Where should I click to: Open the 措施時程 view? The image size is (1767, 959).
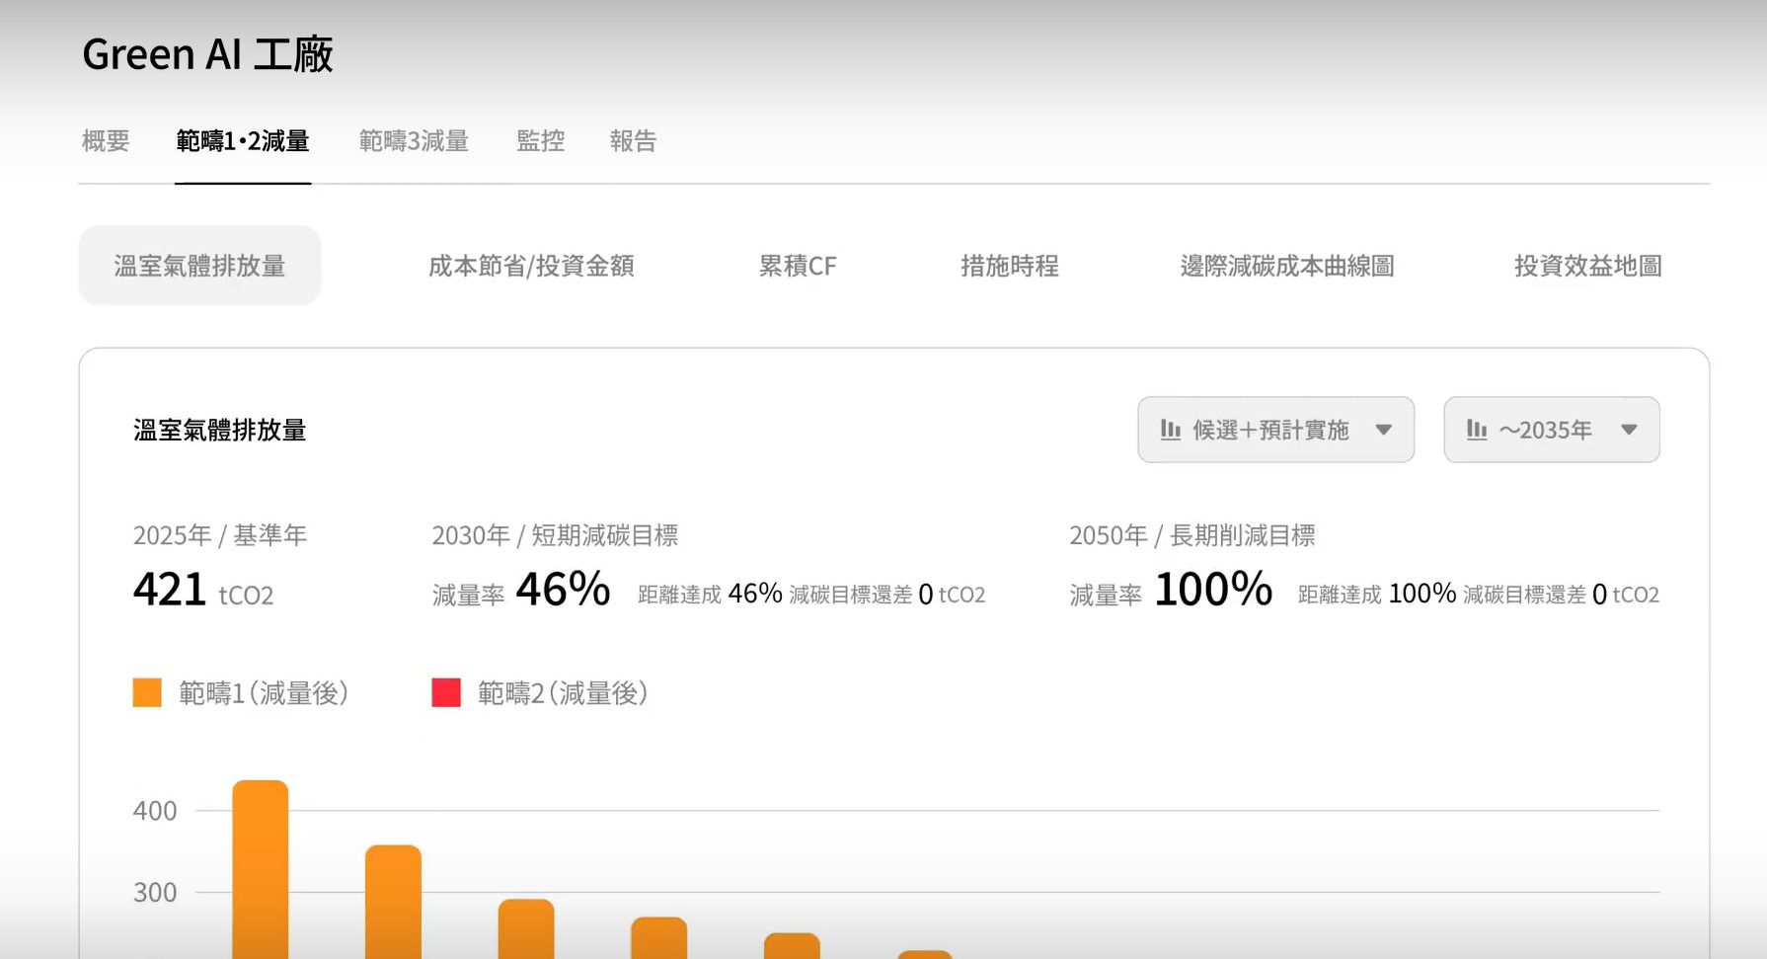(x=1010, y=266)
